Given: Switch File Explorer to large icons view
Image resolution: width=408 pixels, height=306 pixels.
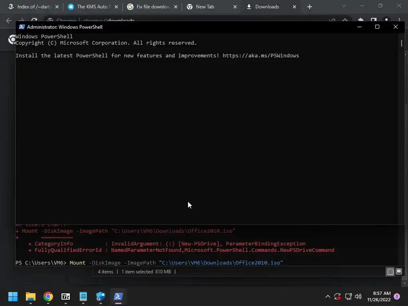Looking at the screenshot, I should pos(398,272).
